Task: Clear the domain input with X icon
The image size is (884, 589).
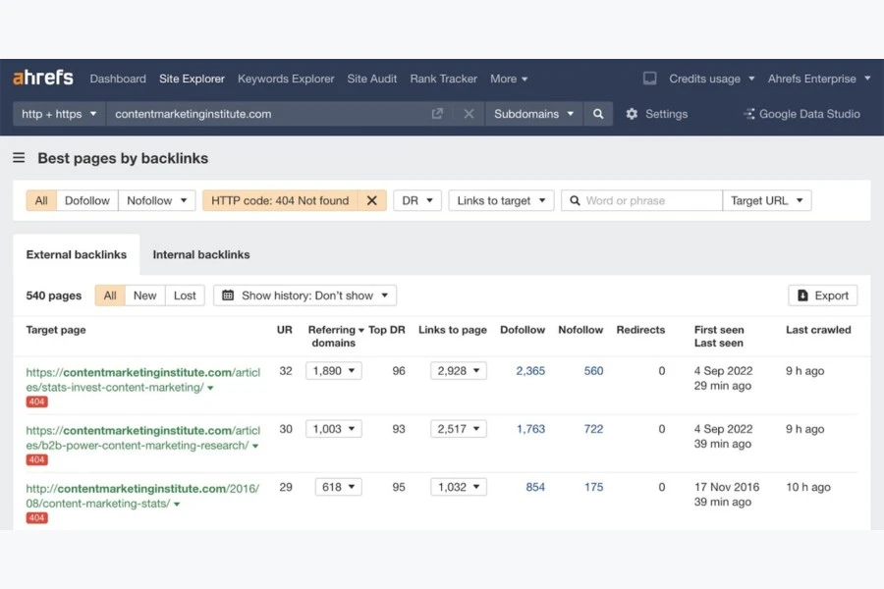Action: pyautogui.click(x=469, y=114)
